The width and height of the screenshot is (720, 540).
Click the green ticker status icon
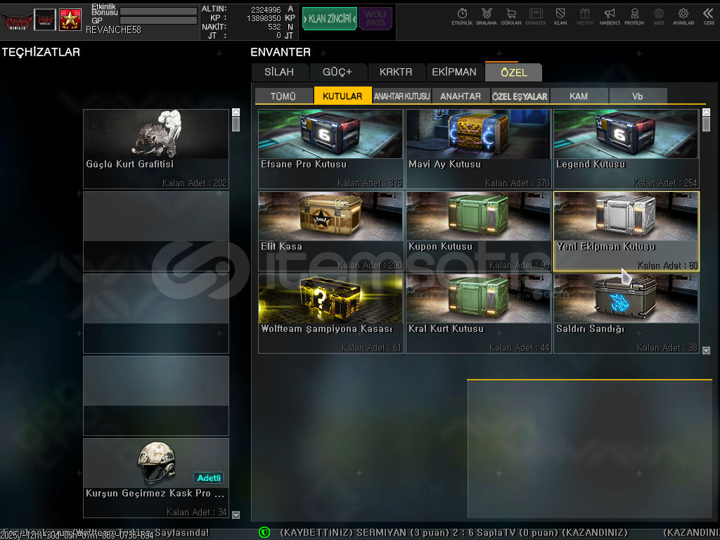[x=264, y=532]
